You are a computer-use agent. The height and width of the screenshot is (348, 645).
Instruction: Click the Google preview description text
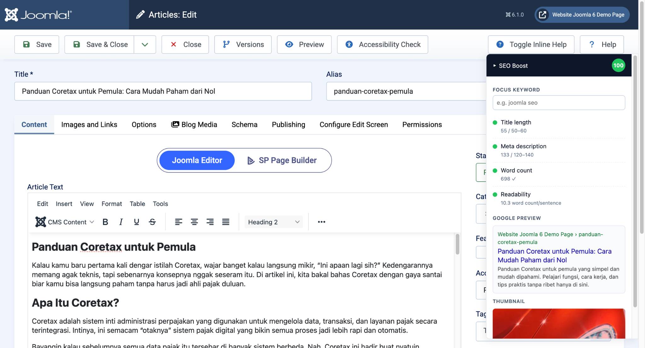pyautogui.click(x=558, y=277)
